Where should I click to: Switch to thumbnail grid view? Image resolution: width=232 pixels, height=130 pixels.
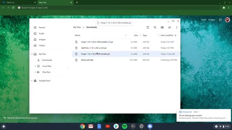click(x=162, y=27)
